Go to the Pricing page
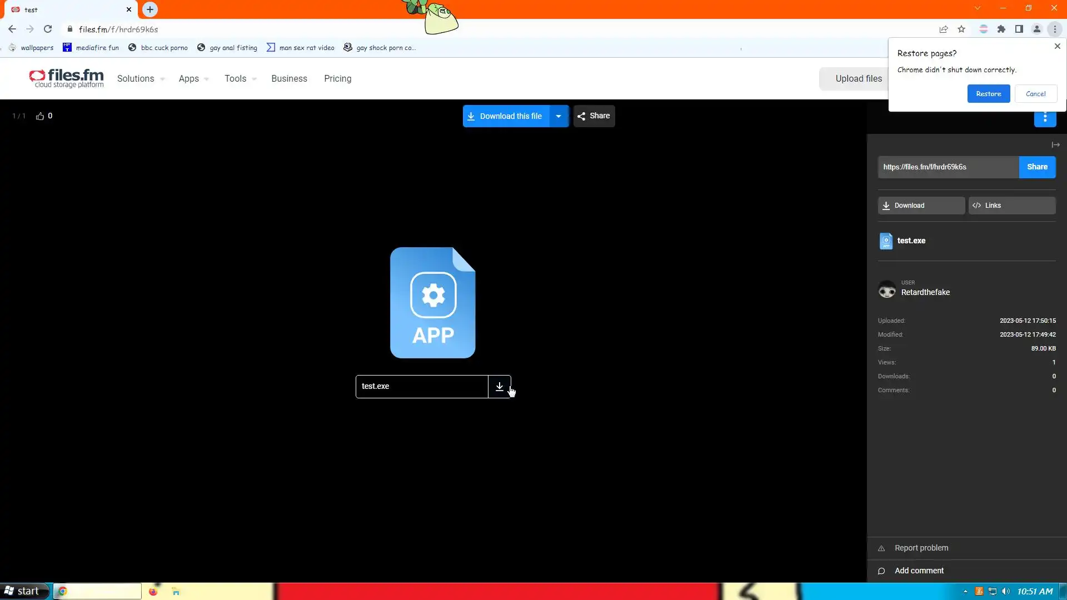Viewport: 1067px width, 600px height. pyautogui.click(x=337, y=79)
